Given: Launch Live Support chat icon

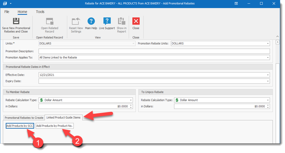Looking at the screenshot, I should click(107, 21).
